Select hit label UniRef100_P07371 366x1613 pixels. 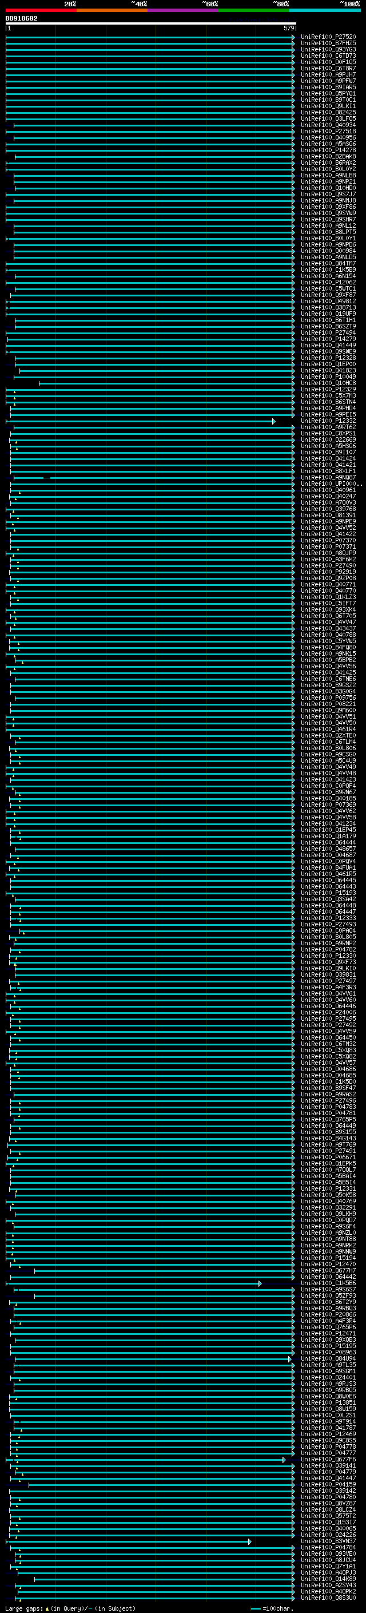tap(328, 546)
